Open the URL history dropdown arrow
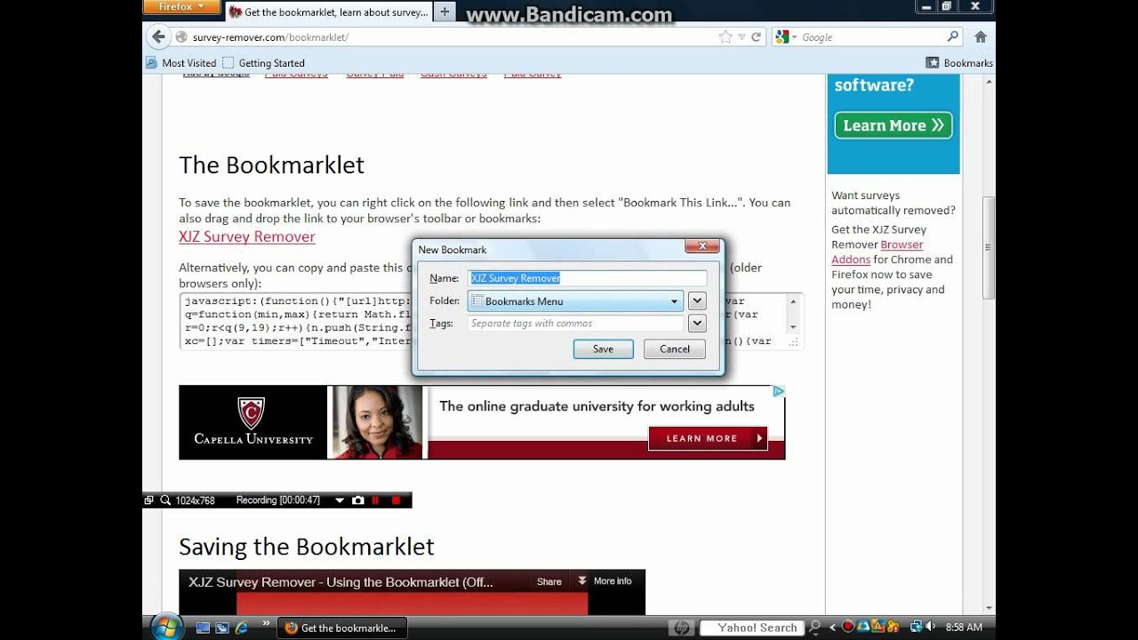 742,37
